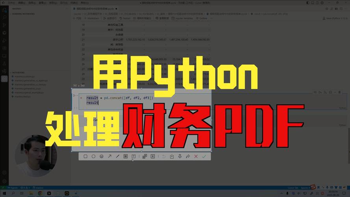Click the OCR text extraction icon
This screenshot has width=350, height=197.
click(153, 156)
